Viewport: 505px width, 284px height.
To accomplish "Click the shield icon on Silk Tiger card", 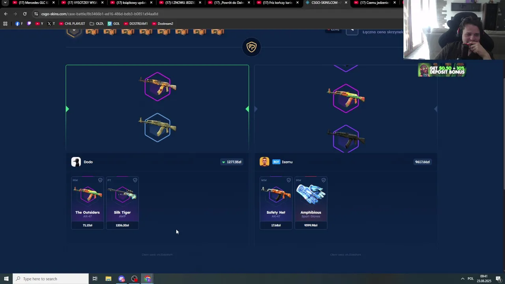I will click(135, 180).
